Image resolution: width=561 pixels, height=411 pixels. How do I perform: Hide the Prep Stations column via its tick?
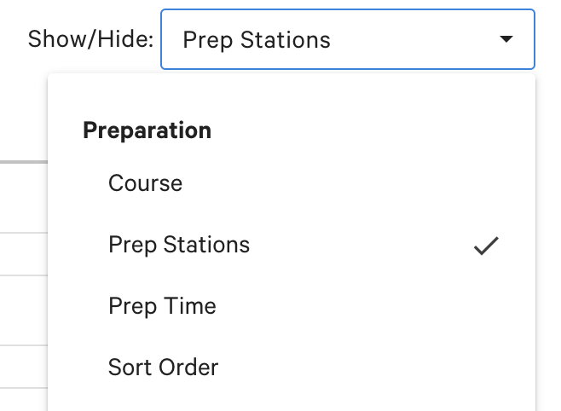(x=486, y=246)
